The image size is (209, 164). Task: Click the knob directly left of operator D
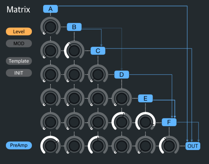pyautogui.click(x=98, y=74)
